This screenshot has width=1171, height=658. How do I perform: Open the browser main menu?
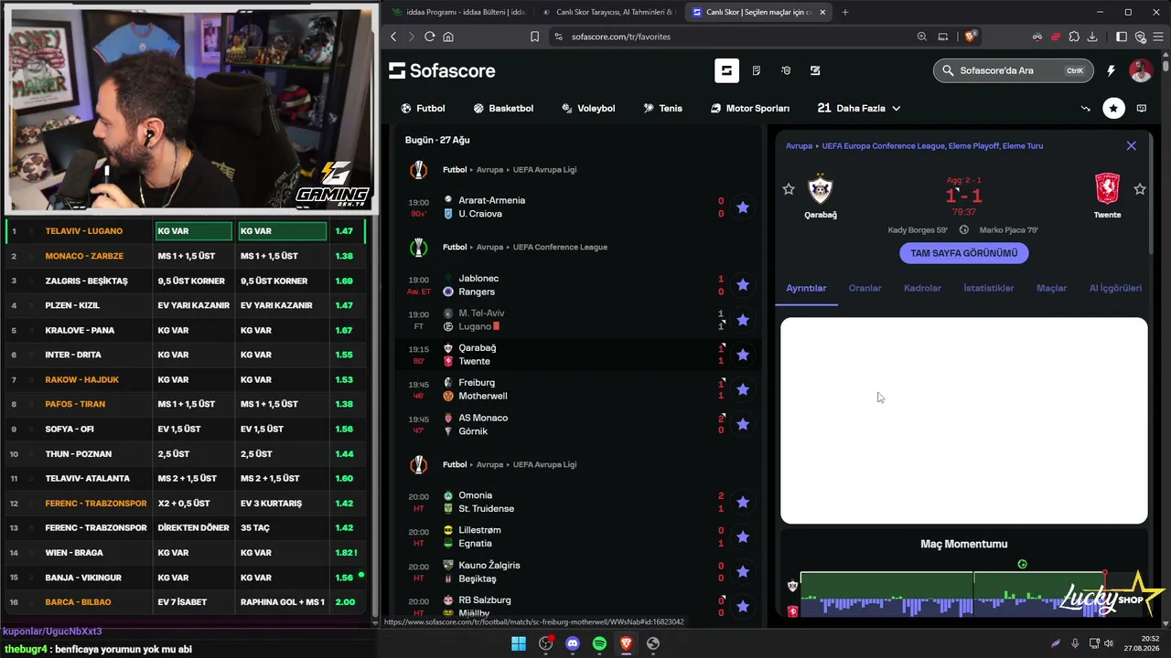point(1158,37)
